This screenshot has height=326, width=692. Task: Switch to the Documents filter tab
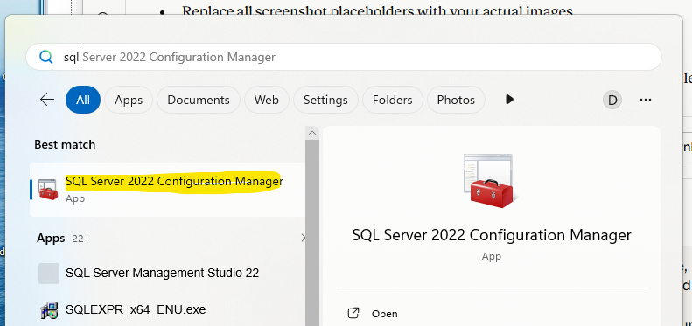pos(199,100)
